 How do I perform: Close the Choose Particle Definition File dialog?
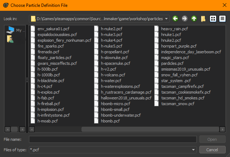coord(225,5)
